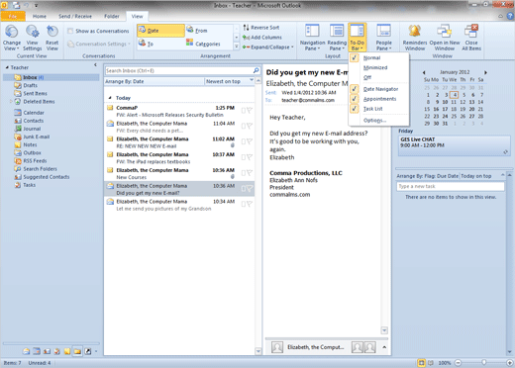515x368 pixels.
Task: Open Newest on top sort dropdown
Action: click(230, 81)
